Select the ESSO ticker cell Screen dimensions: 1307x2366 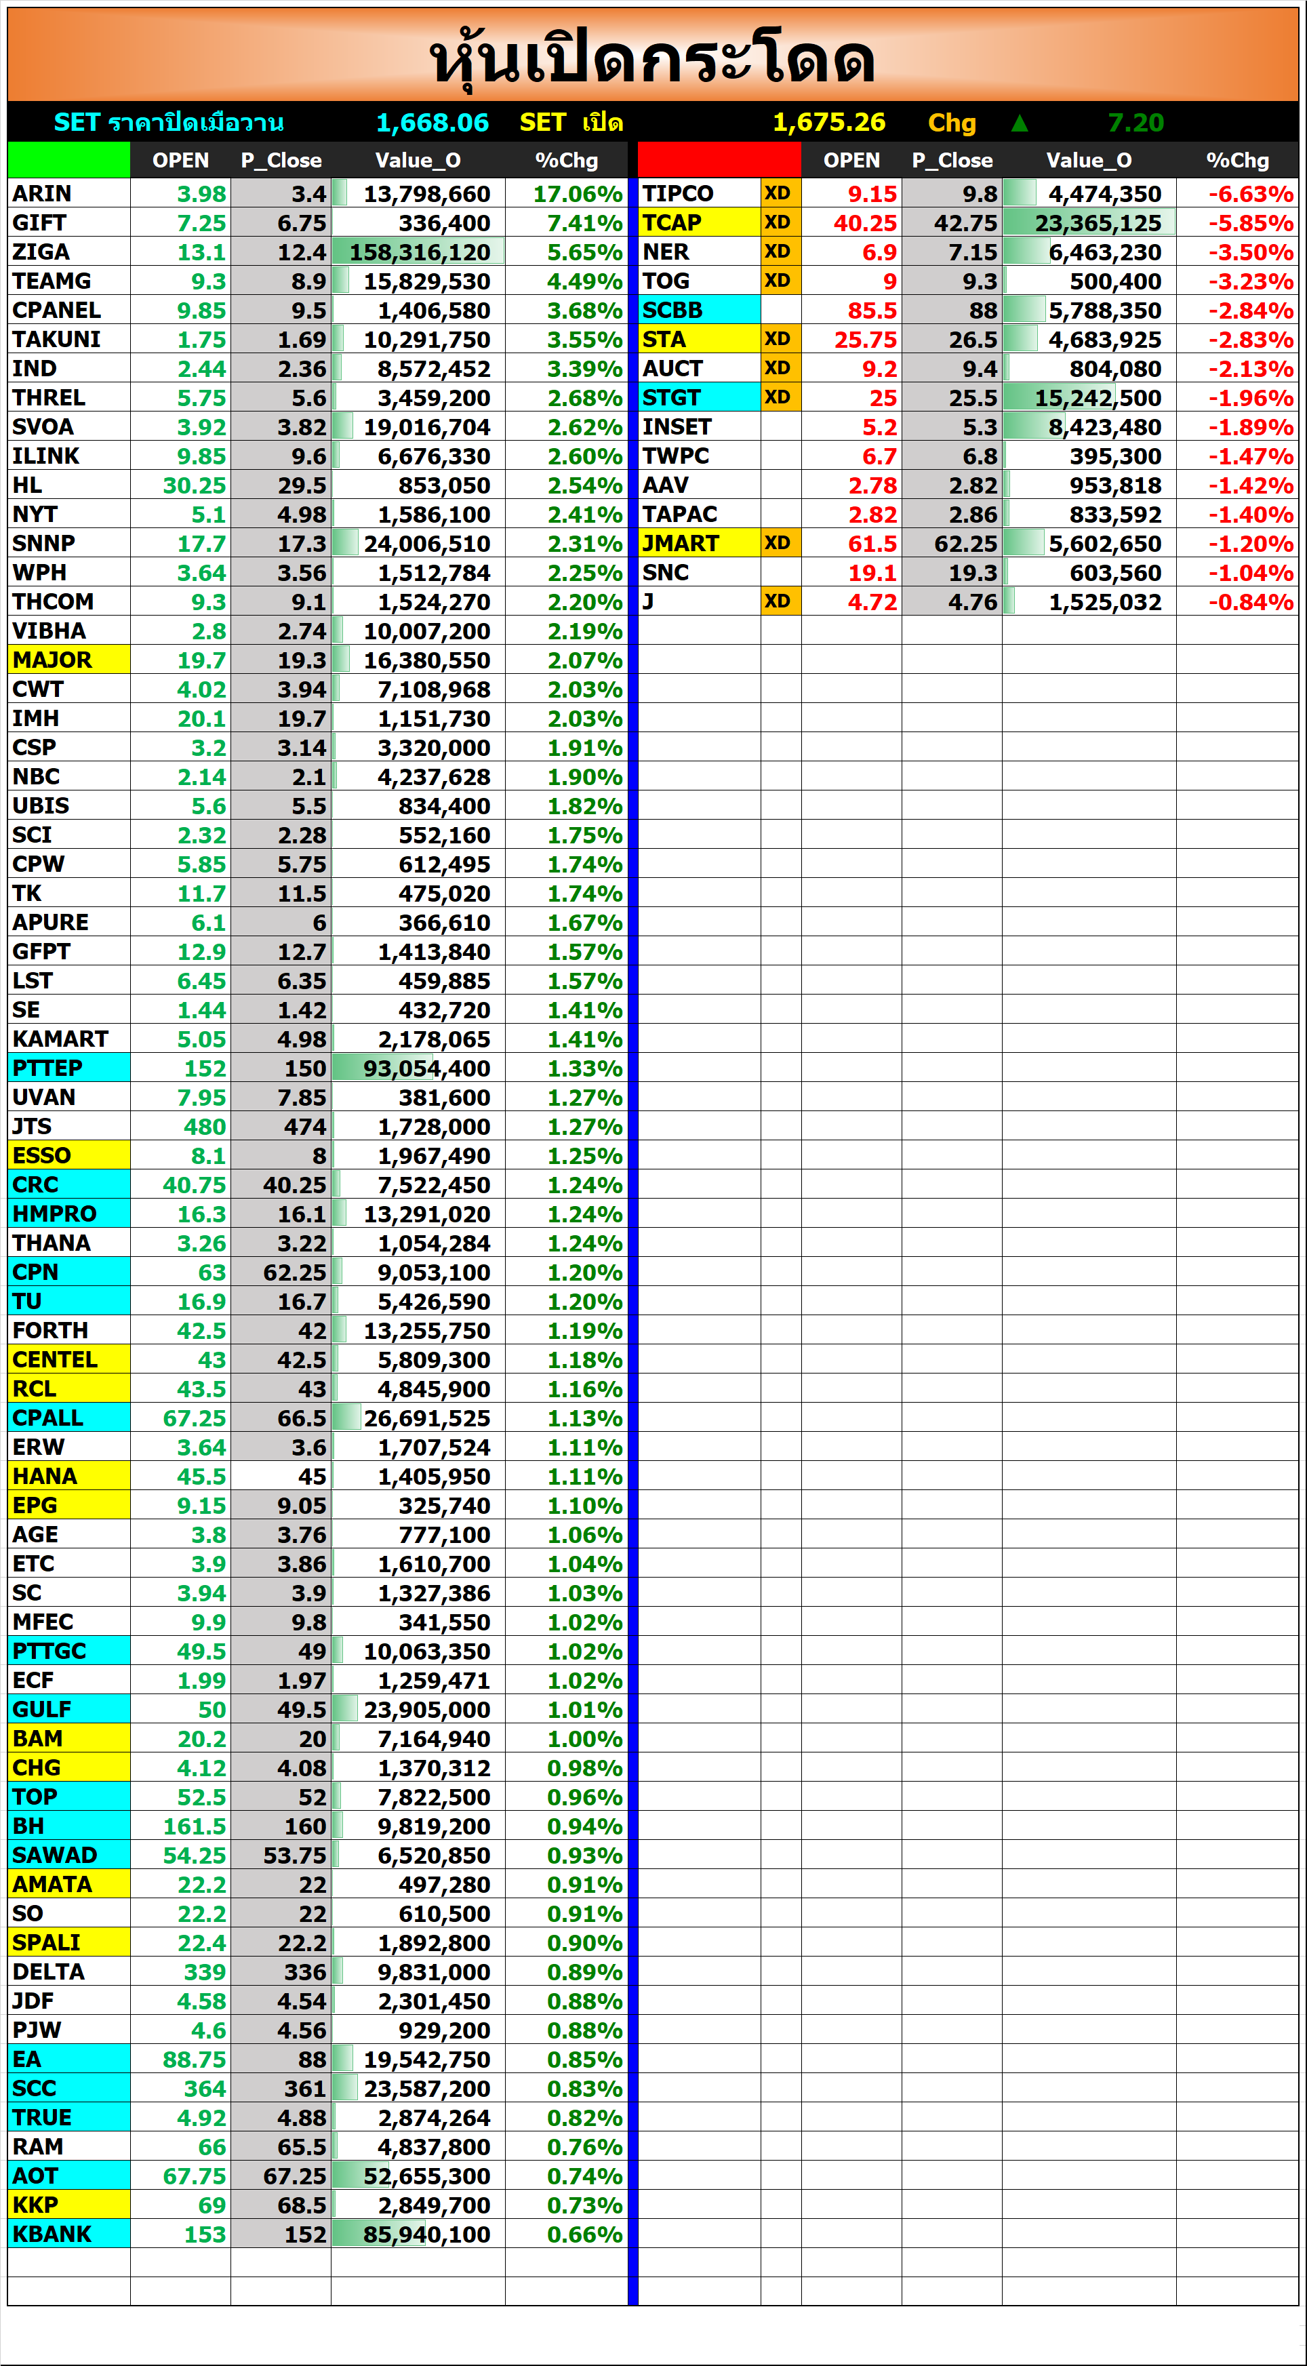[69, 1155]
